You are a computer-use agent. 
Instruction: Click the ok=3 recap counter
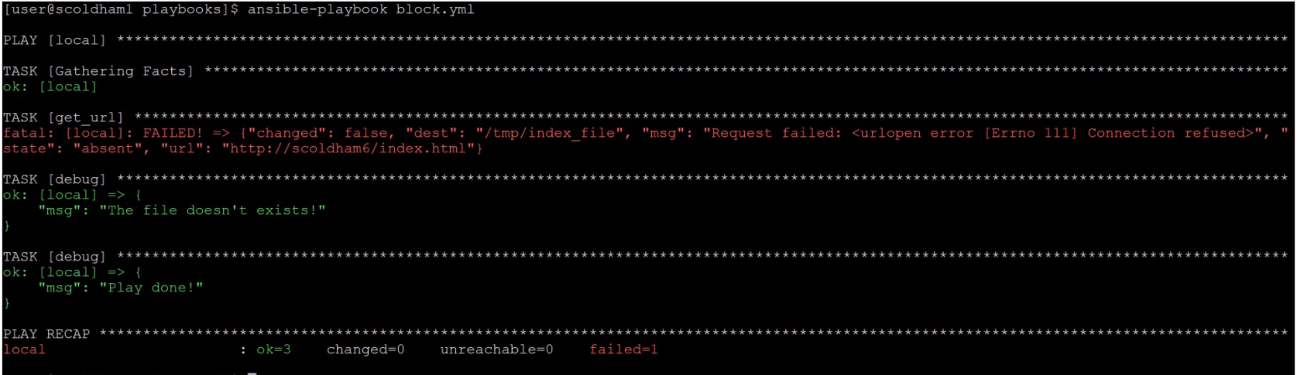click(273, 349)
